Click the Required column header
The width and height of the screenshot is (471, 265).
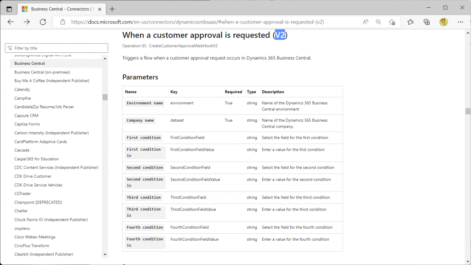(x=233, y=92)
